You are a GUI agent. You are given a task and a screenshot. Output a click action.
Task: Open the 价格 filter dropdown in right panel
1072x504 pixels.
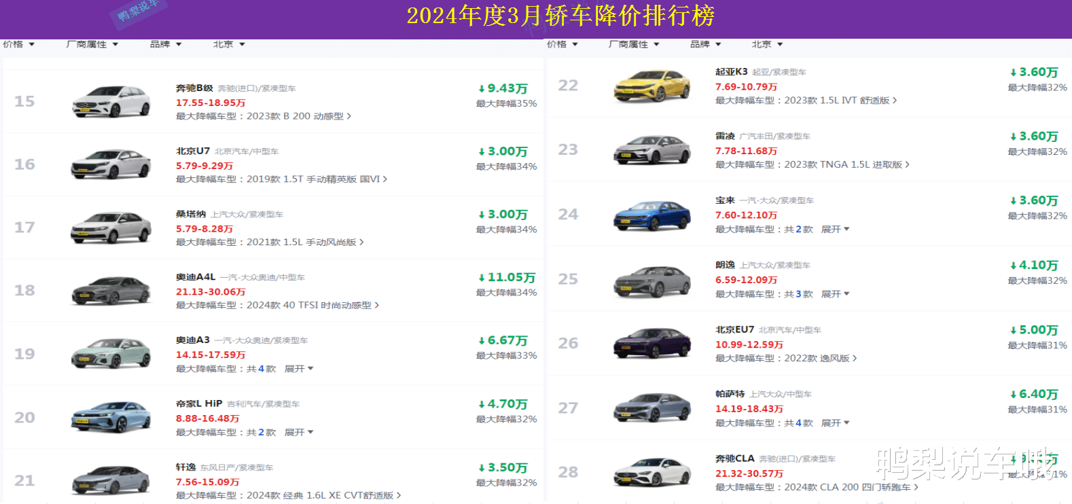click(562, 44)
